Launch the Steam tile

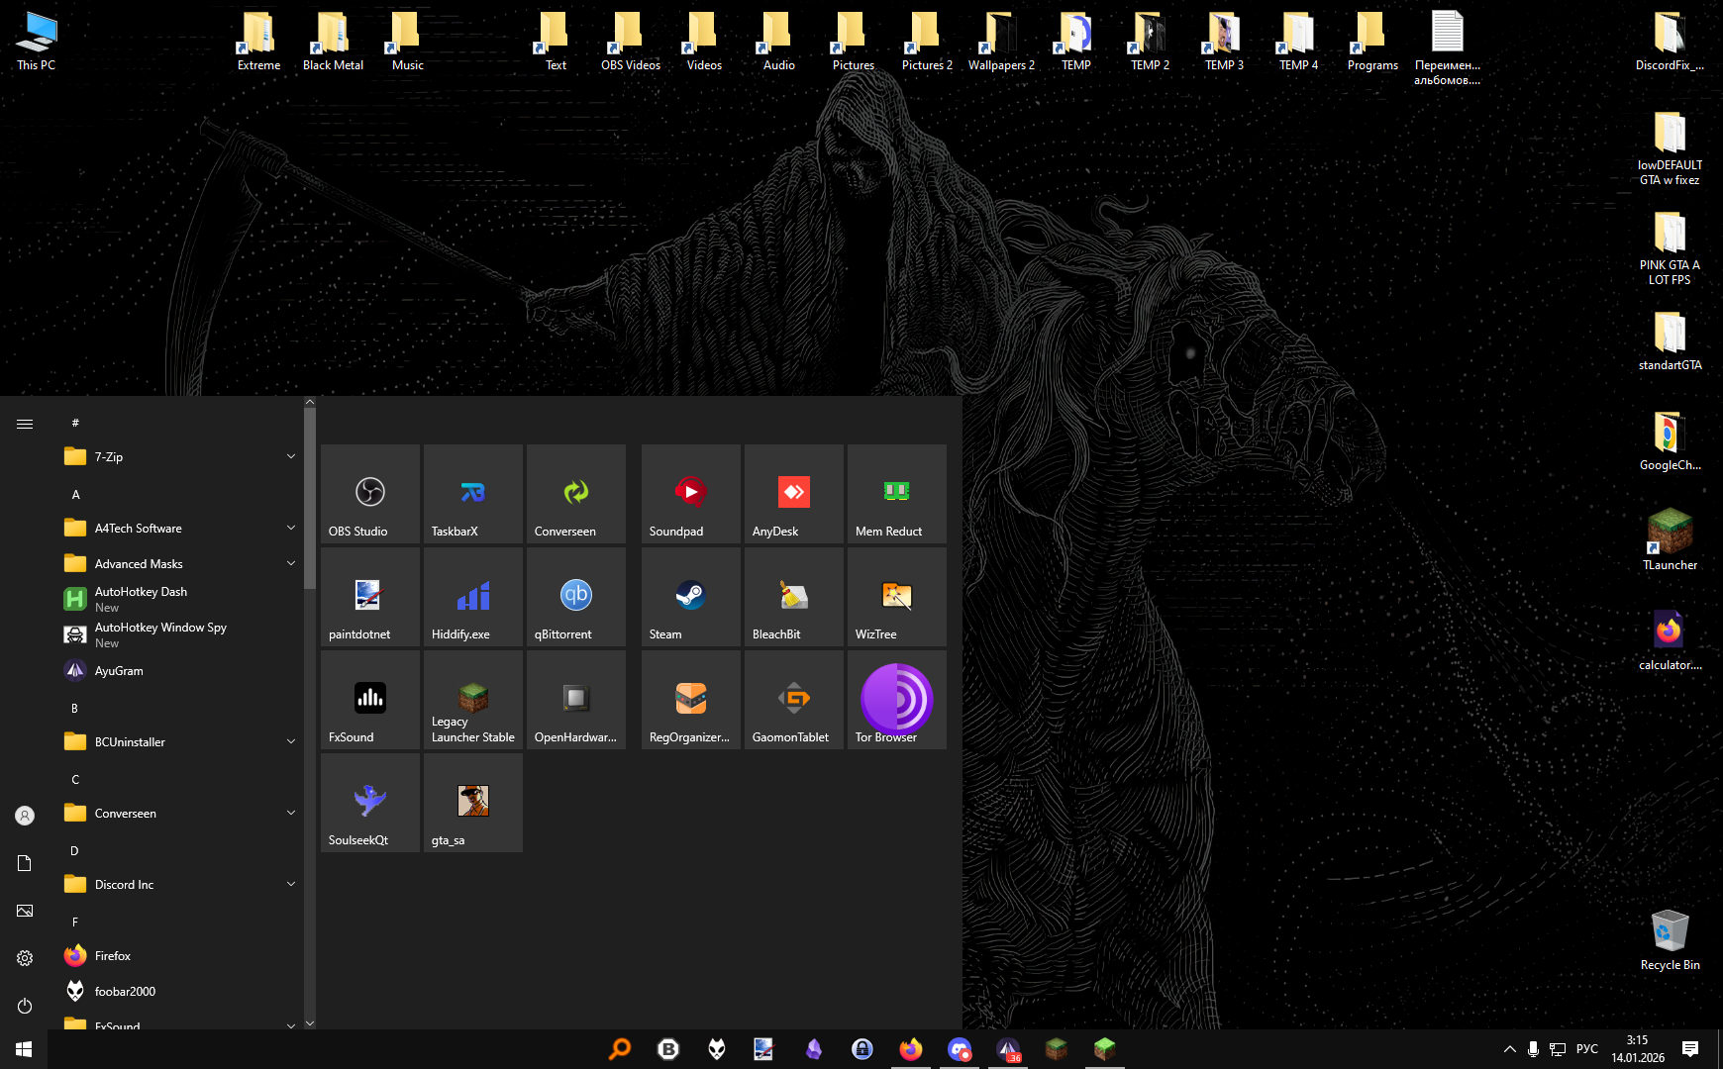(x=691, y=597)
